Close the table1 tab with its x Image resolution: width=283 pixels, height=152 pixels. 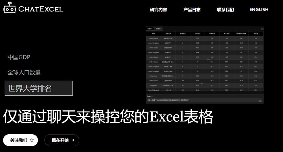point(154,28)
